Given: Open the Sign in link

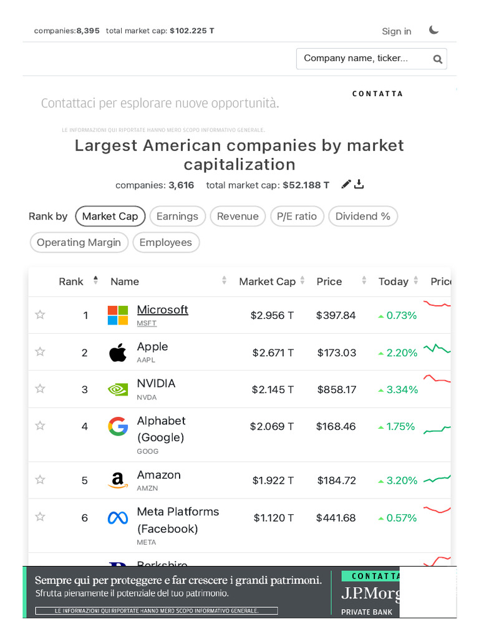Looking at the screenshot, I should 397,31.
